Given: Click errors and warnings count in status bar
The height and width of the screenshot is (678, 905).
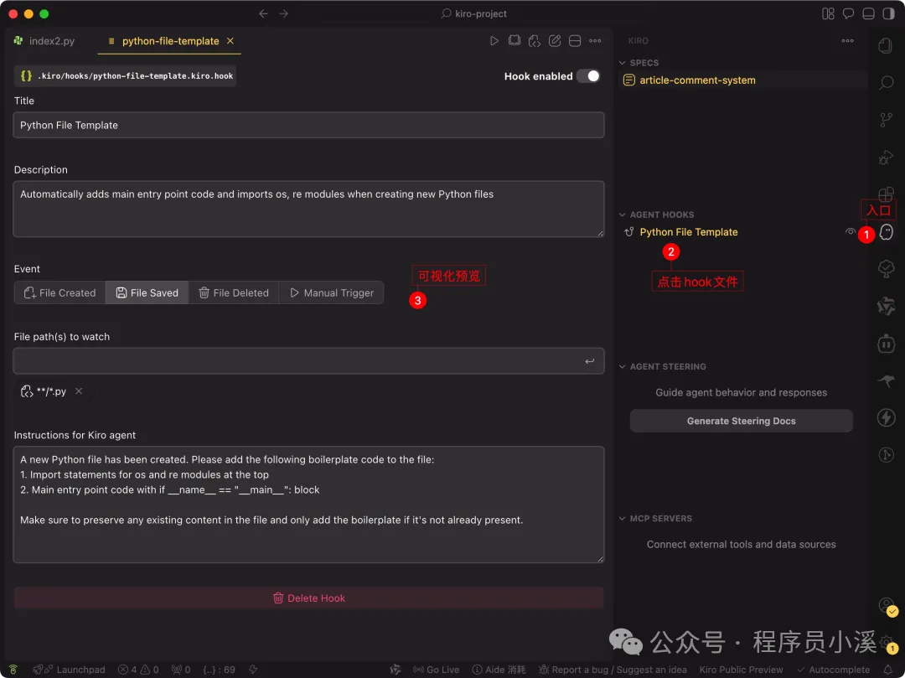Looking at the screenshot, I should 138,670.
